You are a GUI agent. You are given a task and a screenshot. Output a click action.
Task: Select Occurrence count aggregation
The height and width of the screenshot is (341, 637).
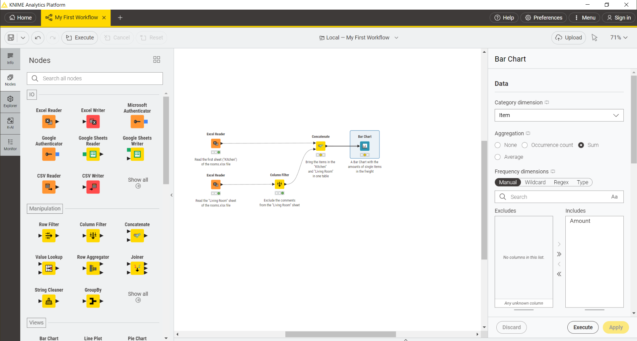(x=525, y=145)
